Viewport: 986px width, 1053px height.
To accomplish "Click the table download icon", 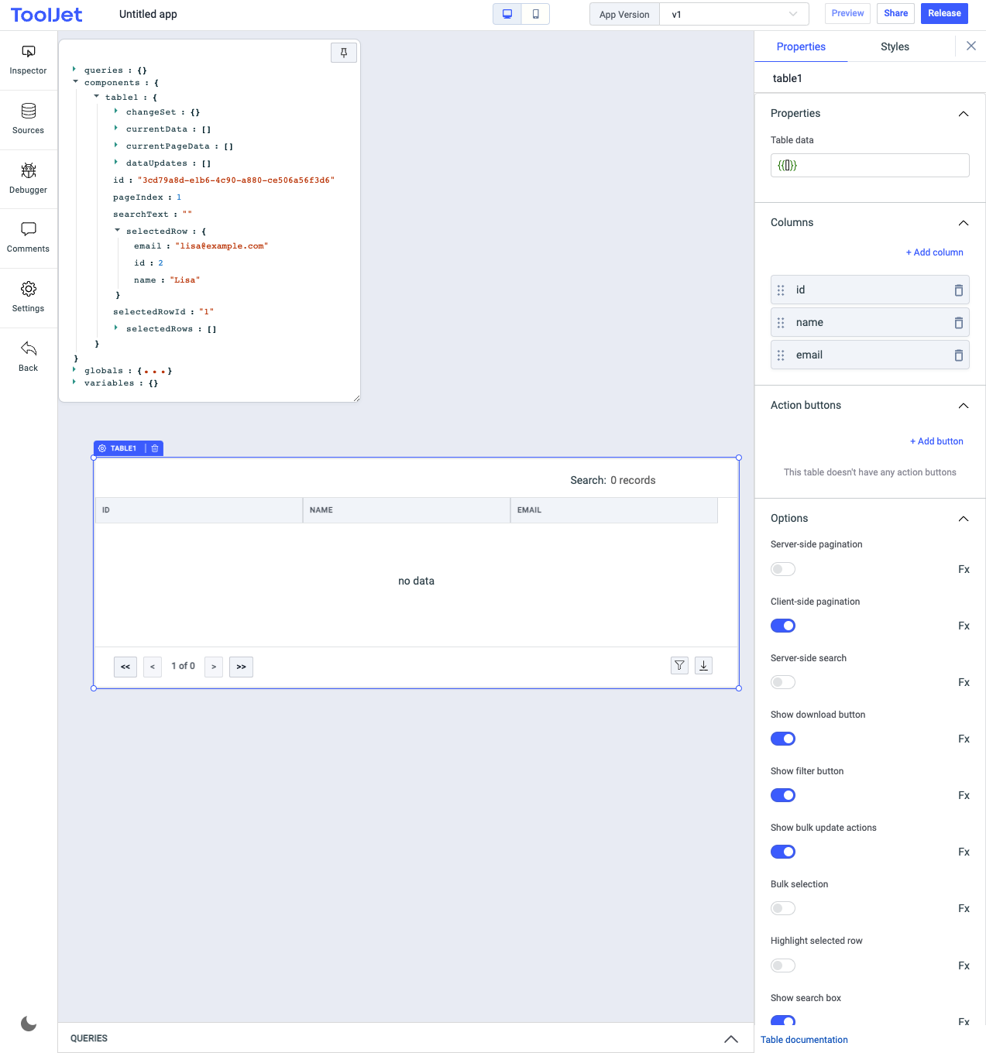I will pos(703,665).
